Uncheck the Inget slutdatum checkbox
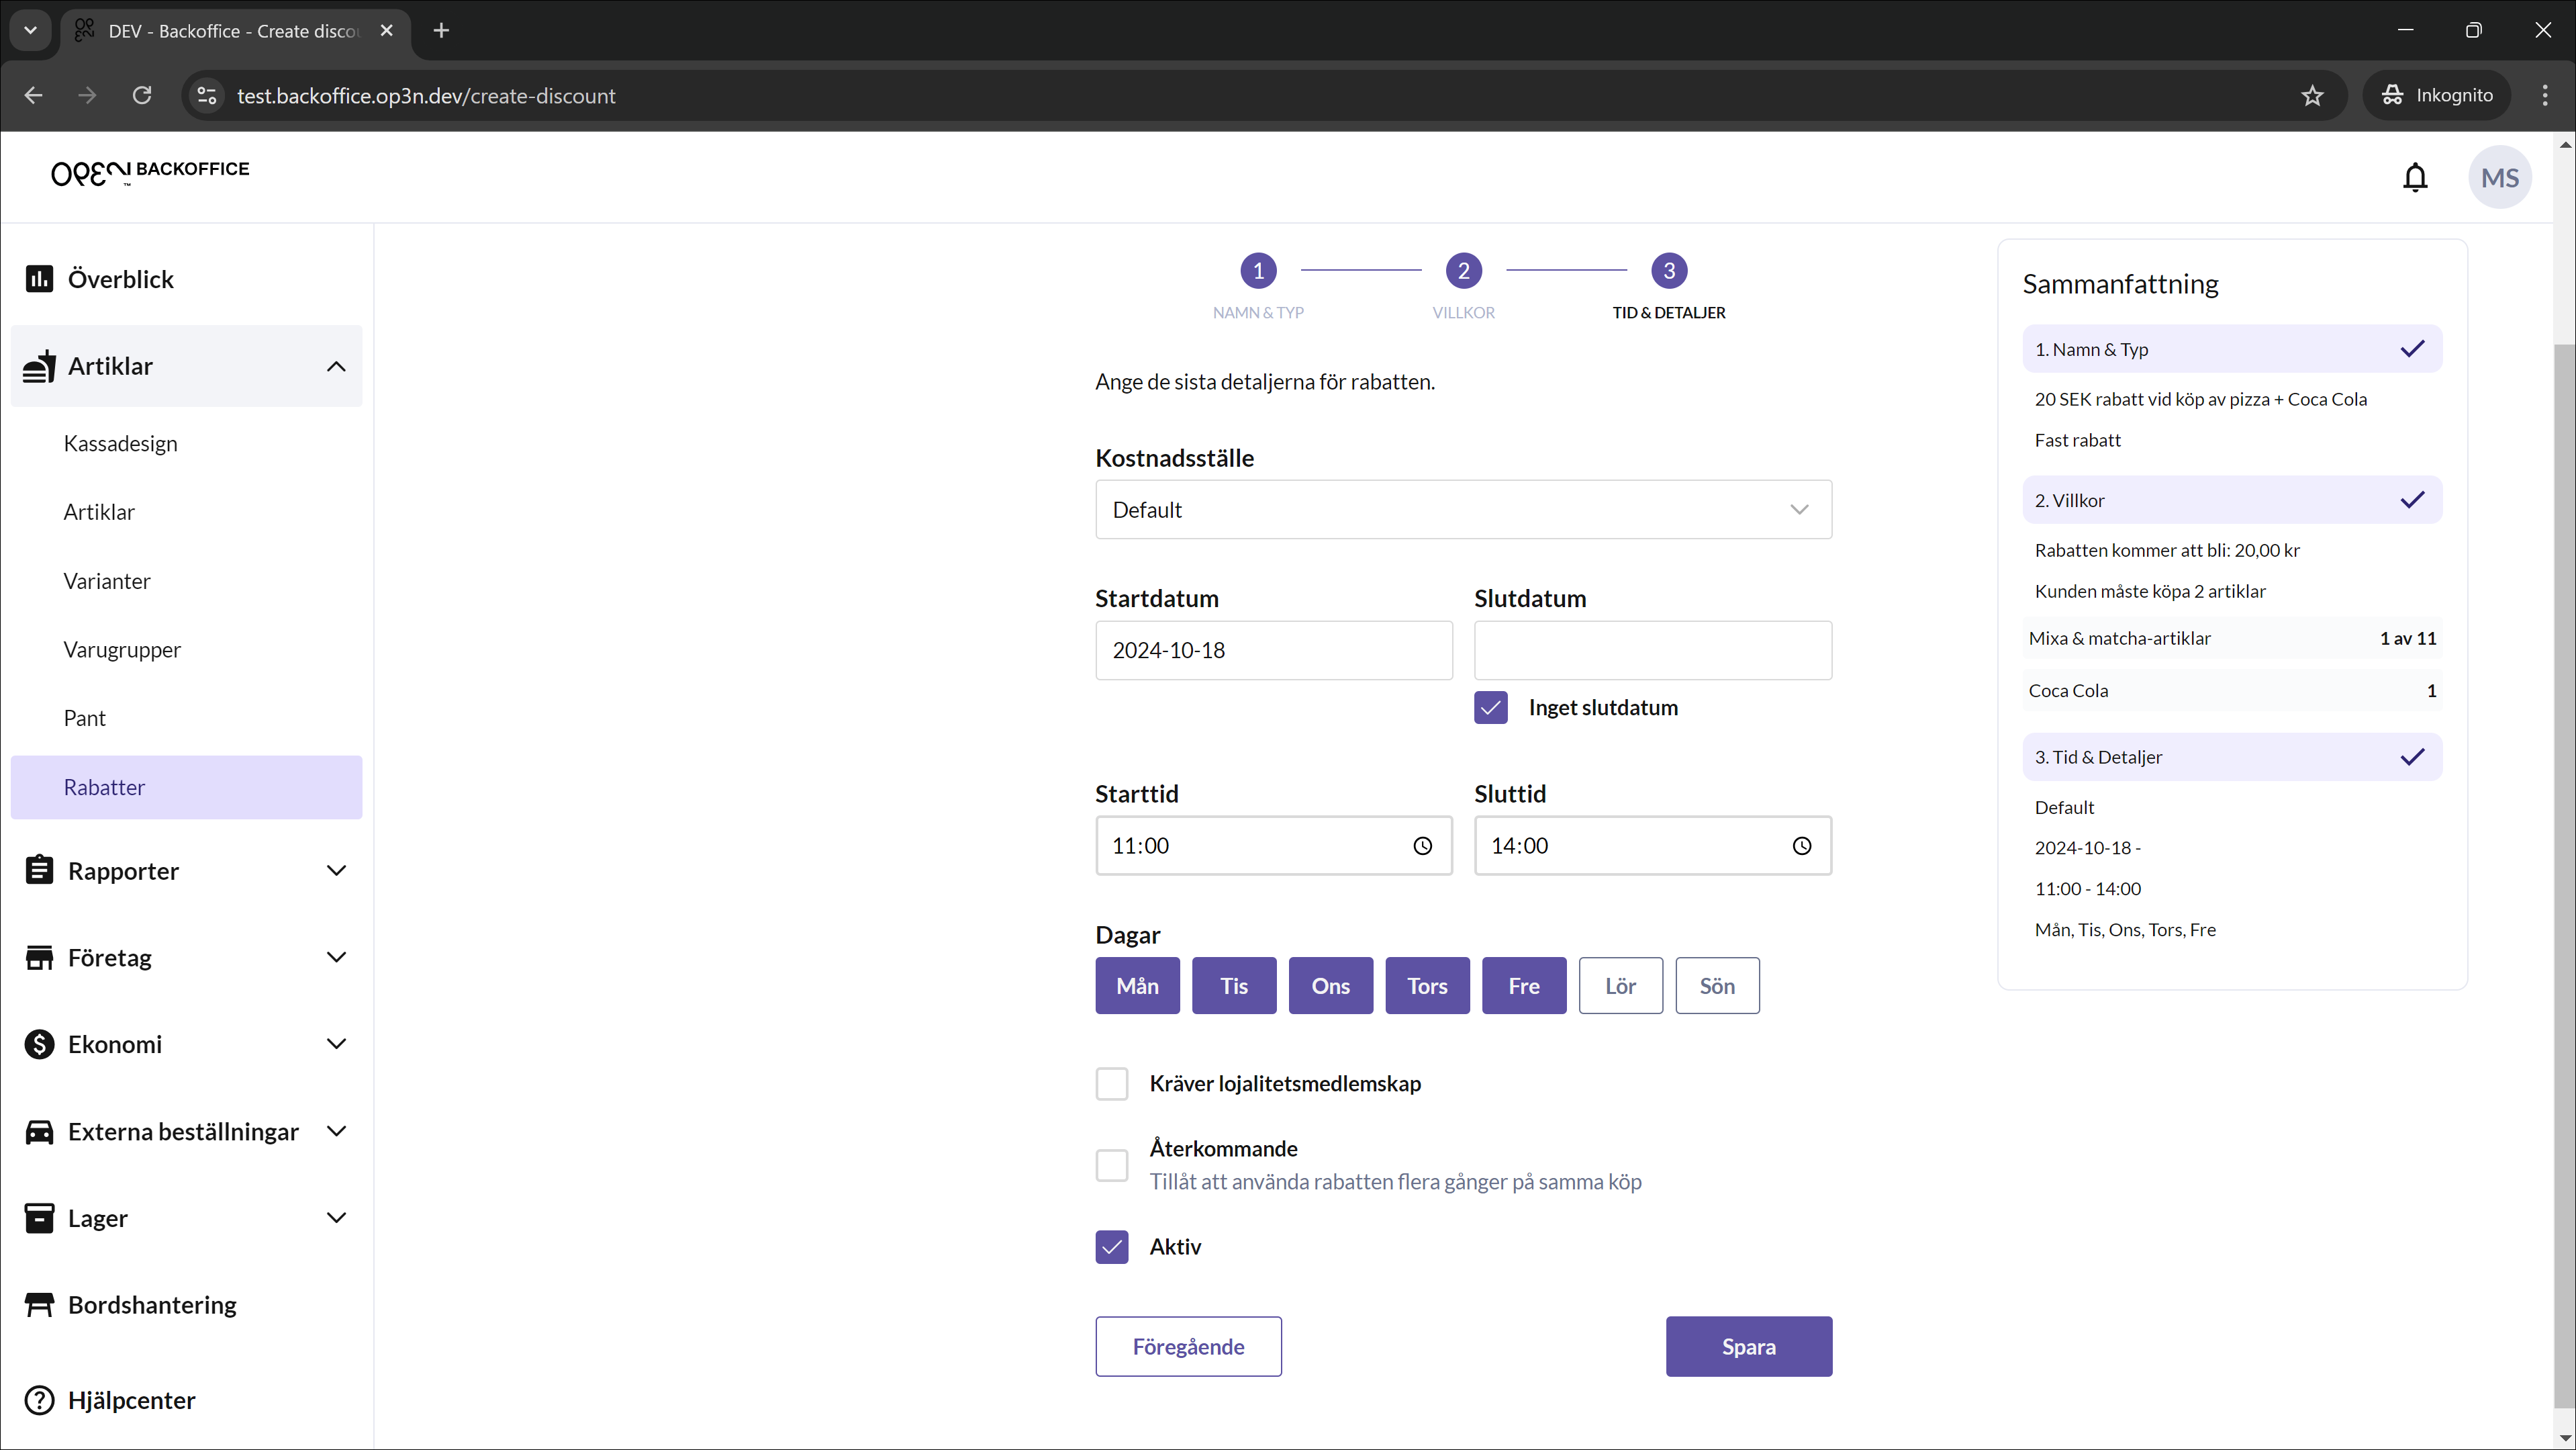Image resolution: width=2576 pixels, height=1450 pixels. pos(1490,707)
